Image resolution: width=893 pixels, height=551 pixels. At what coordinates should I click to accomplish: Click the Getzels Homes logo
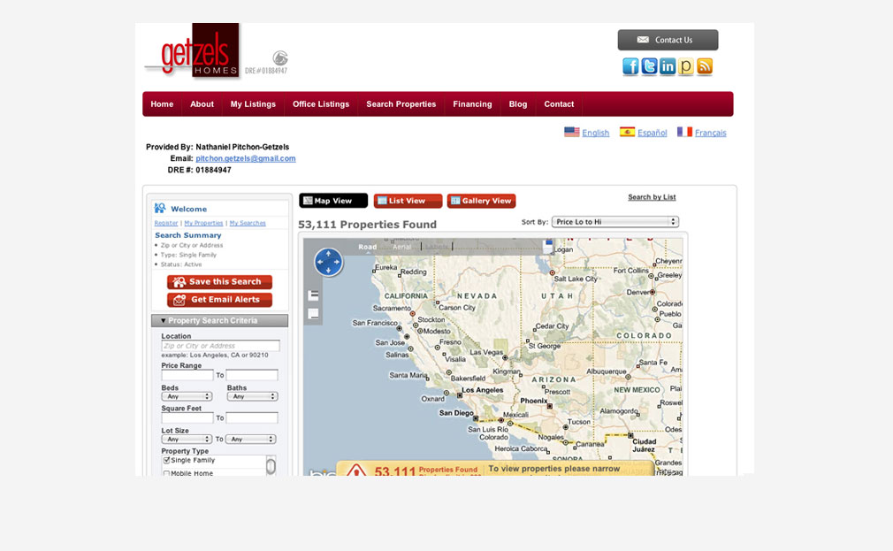point(193,52)
